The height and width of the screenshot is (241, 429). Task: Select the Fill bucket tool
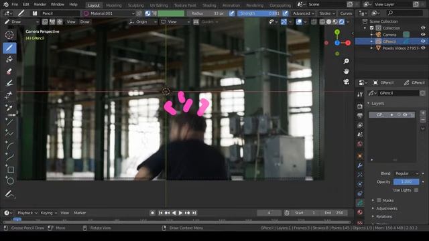click(x=9, y=60)
